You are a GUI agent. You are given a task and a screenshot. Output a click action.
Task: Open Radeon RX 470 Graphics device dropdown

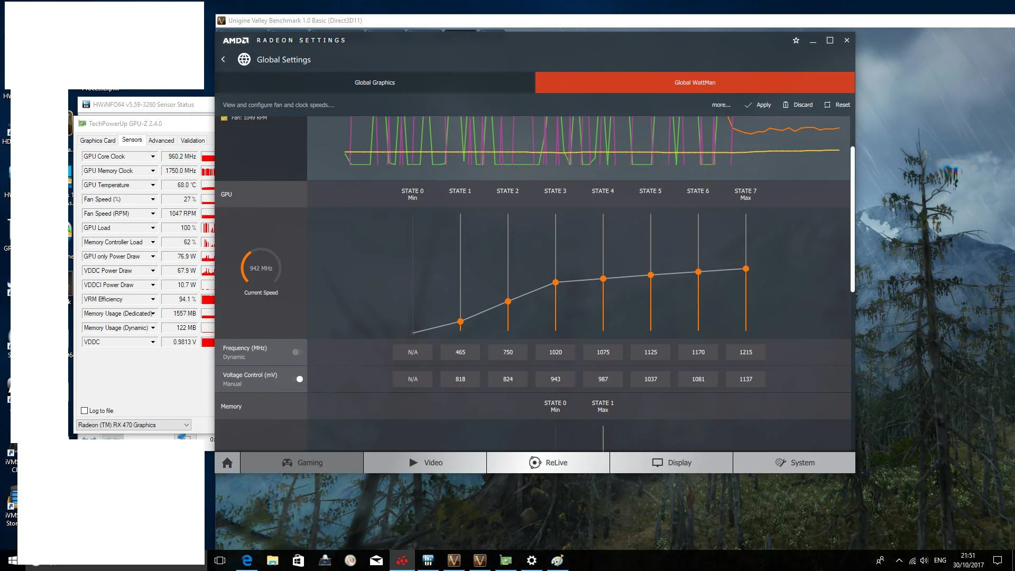pyautogui.click(x=133, y=425)
